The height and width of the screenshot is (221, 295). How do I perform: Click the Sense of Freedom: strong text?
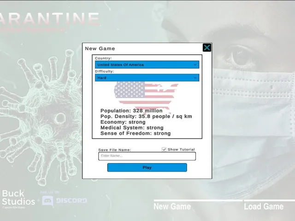(x=136, y=133)
